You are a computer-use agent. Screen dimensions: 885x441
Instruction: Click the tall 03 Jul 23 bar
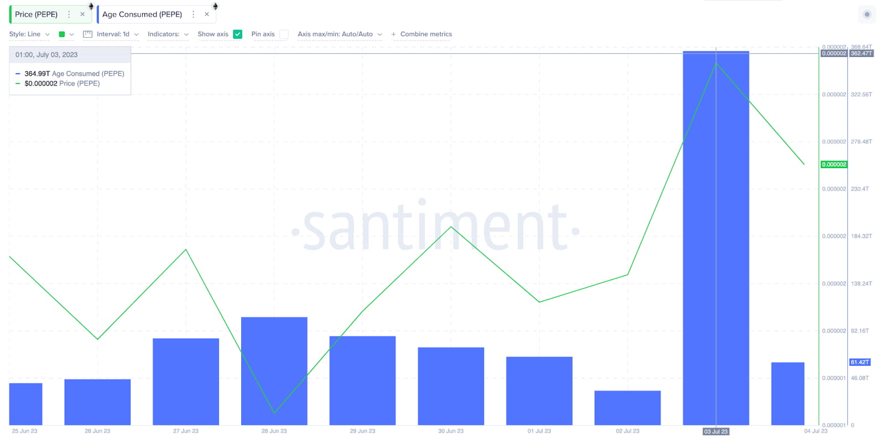click(716, 238)
